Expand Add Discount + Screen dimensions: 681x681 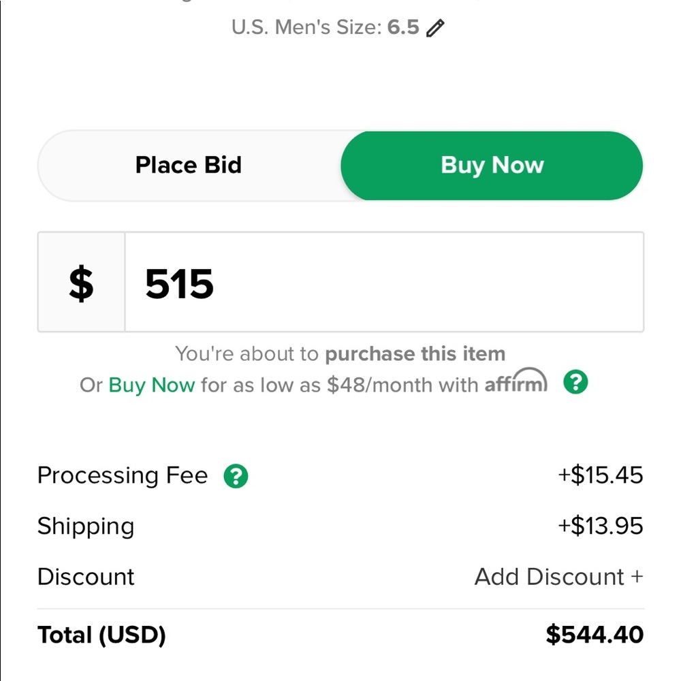pyautogui.click(x=558, y=577)
